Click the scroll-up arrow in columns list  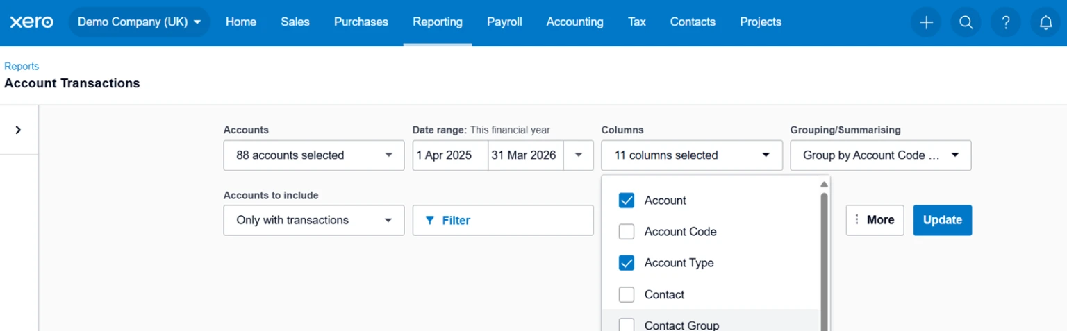point(825,185)
